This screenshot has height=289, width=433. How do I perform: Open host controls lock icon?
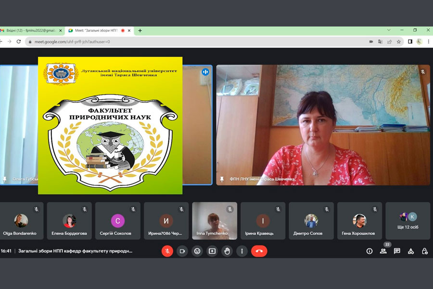(x=425, y=251)
